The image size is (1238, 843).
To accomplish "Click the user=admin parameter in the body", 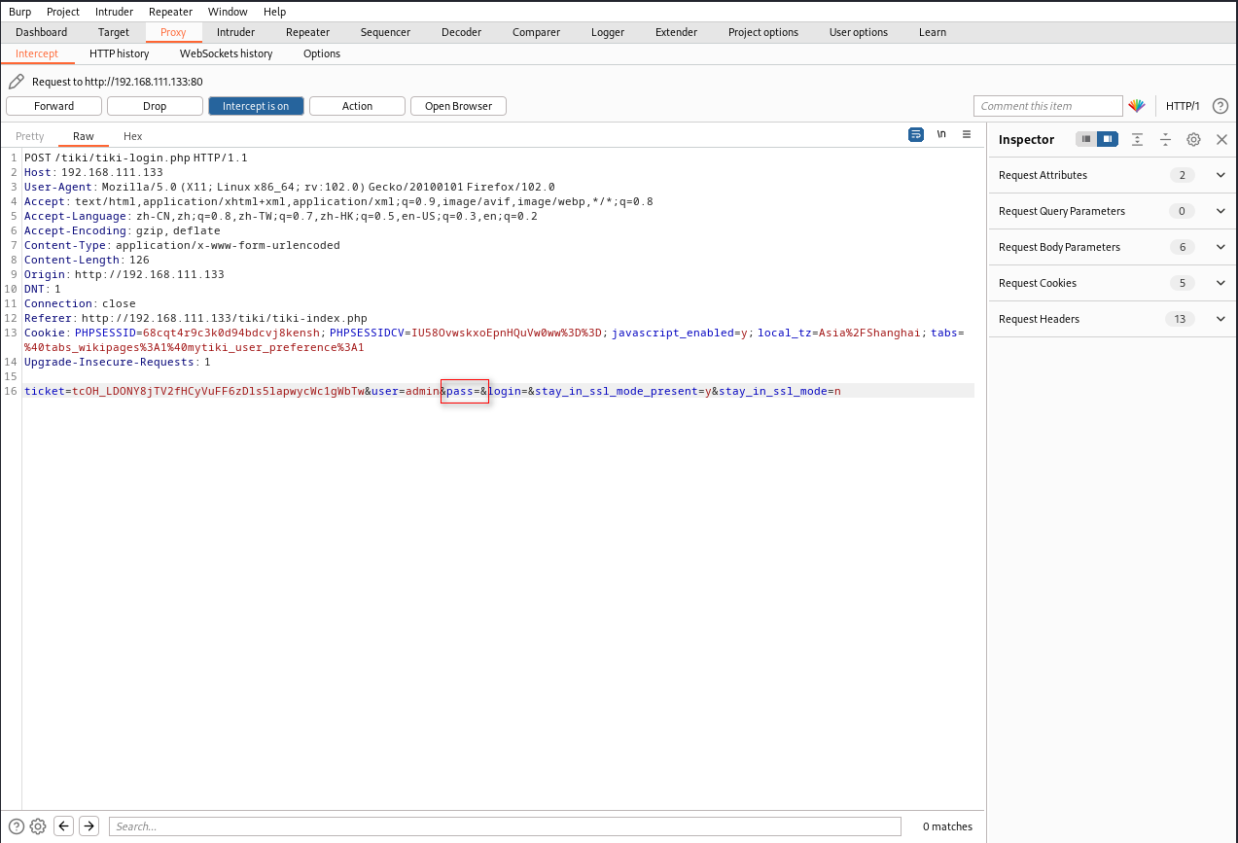I will [x=405, y=391].
